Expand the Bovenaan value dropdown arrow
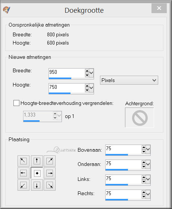Viewport: 172px width, 209px height. 148,149
